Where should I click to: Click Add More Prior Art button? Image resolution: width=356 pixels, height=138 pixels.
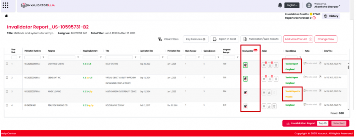pos(298,39)
